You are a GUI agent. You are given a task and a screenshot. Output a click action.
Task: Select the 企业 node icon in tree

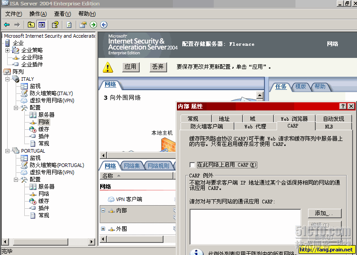tap(8, 43)
